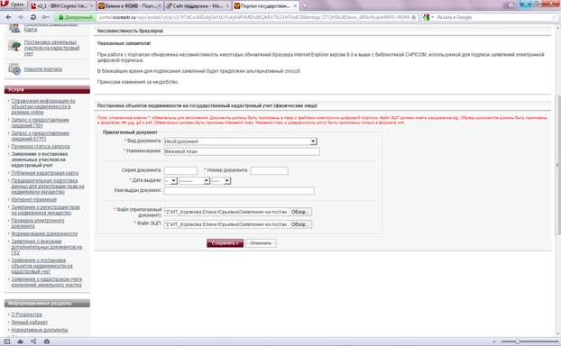Click the Отменить button
This screenshot has width=561, height=346.
(261, 243)
